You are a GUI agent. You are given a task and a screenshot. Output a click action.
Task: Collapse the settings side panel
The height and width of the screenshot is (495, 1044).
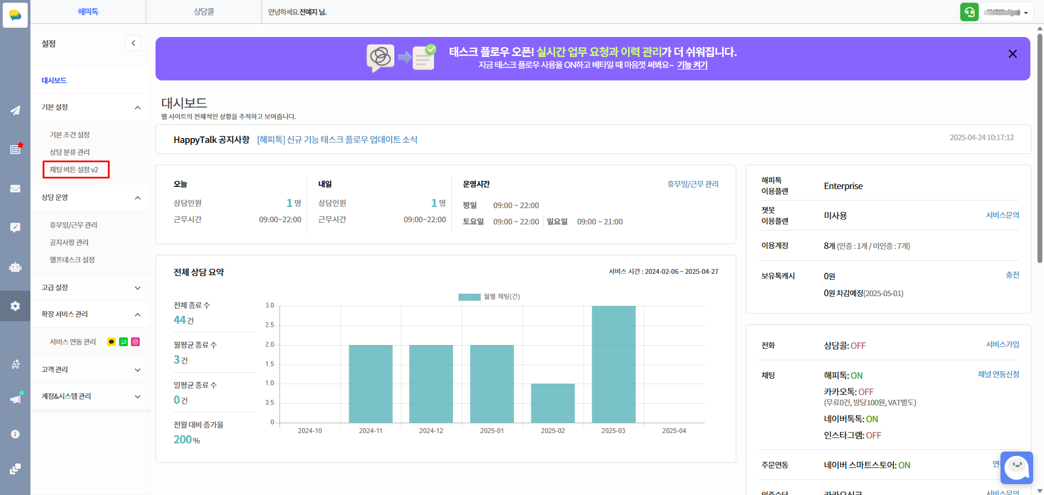point(133,43)
